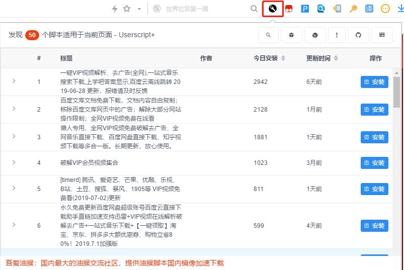Expand row 4 破解VIP会员视频集合
This screenshot has width=404, height=270.
pyautogui.click(x=14, y=162)
